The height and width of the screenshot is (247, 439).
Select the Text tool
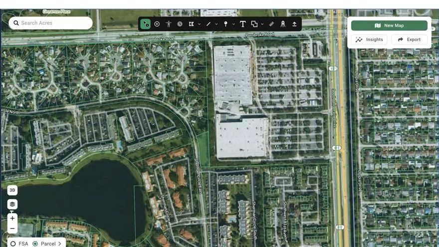point(243,24)
